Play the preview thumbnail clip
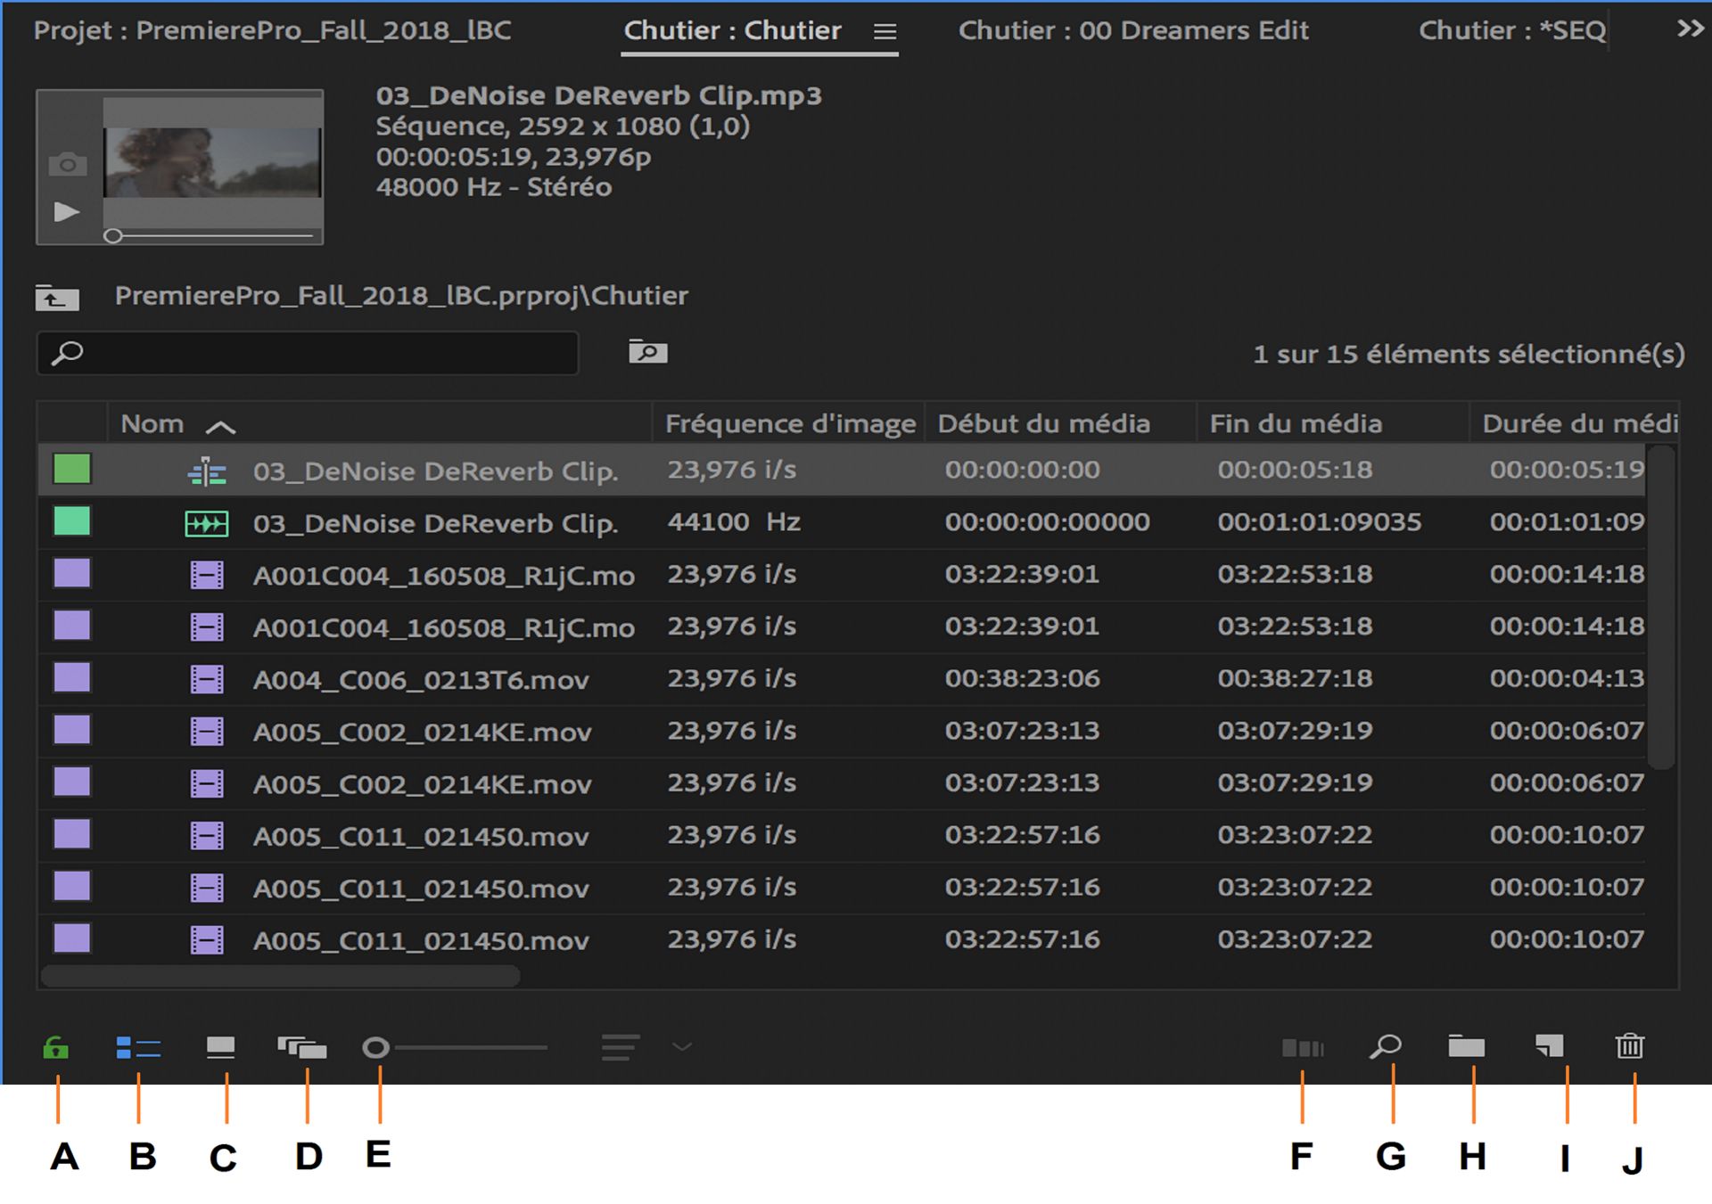1712x1204 pixels. [67, 212]
